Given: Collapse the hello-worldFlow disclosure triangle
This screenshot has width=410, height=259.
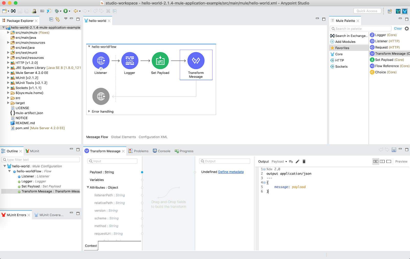Looking at the screenshot, I should tap(89, 47).
